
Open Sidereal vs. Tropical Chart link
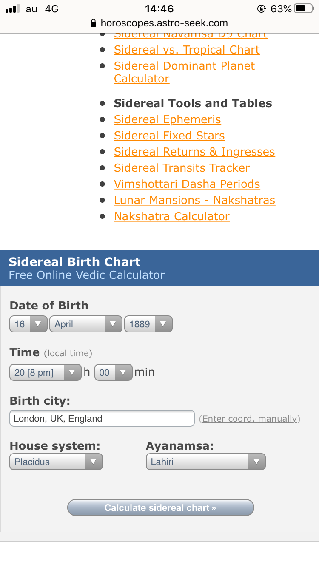187,50
